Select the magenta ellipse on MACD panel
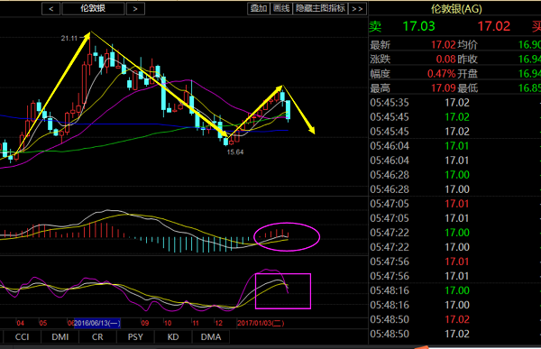The width and height of the screenshot is (541, 349). (x=287, y=237)
